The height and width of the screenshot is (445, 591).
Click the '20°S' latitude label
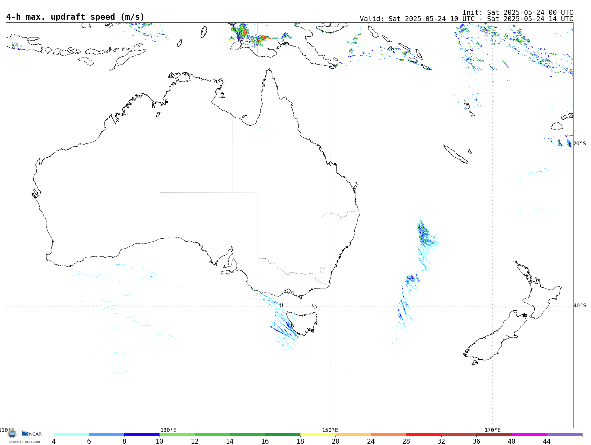click(580, 144)
